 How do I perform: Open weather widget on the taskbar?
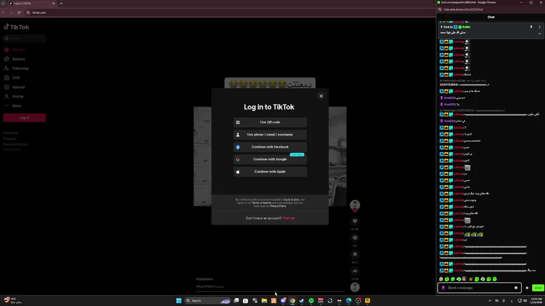point(13,300)
